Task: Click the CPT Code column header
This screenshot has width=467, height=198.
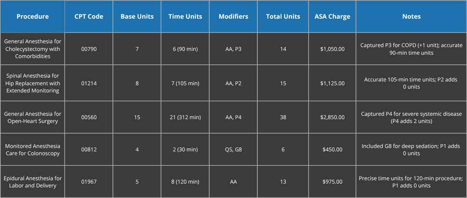Action: pos(89,17)
